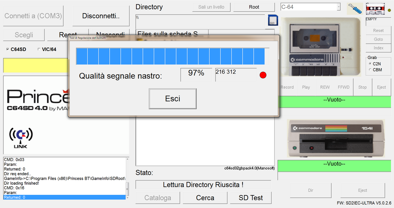The height and width of the screenshot is (208, 394).
Task: Click the Scegli button
Action: pos(24,35)
